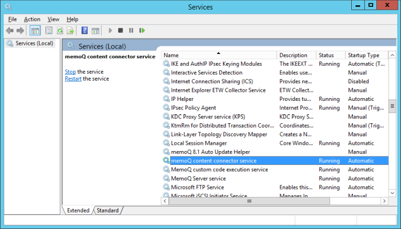Click gear icon beside memoQ content connector service
This screenshot has width=401, height=229.
166,161
